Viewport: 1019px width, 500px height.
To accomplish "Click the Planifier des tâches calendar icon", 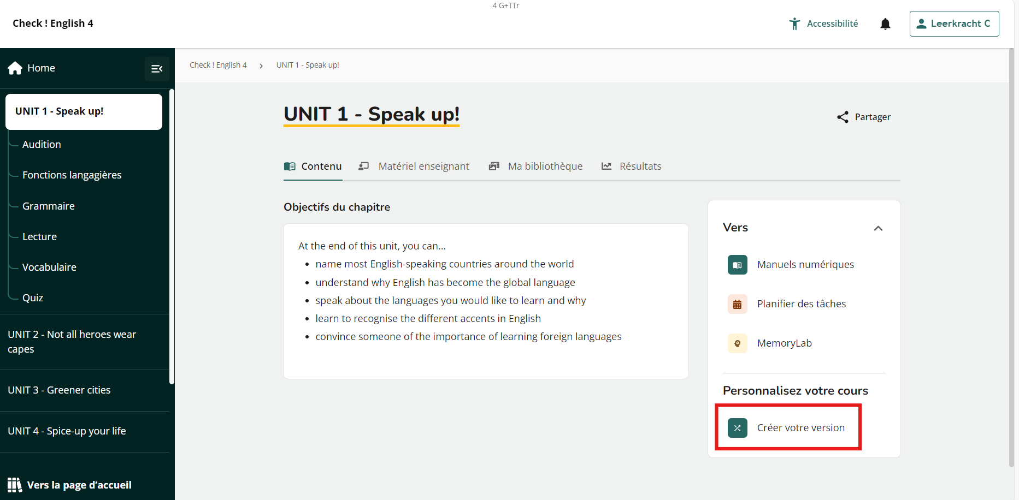I will pyautogui.click(x=738, y=304).
